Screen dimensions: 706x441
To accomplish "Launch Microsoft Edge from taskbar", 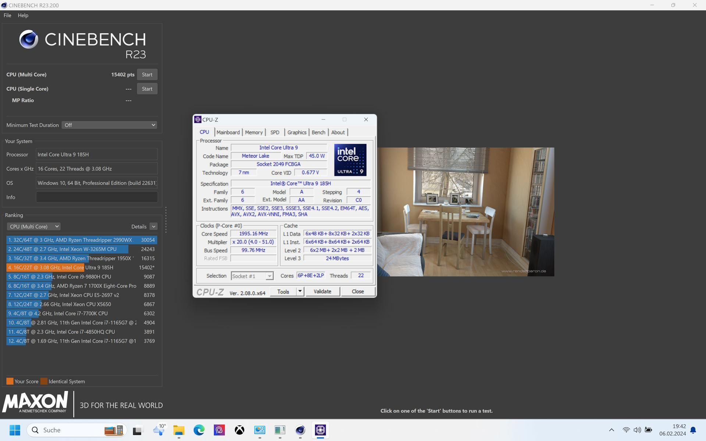I will (199, 430).
